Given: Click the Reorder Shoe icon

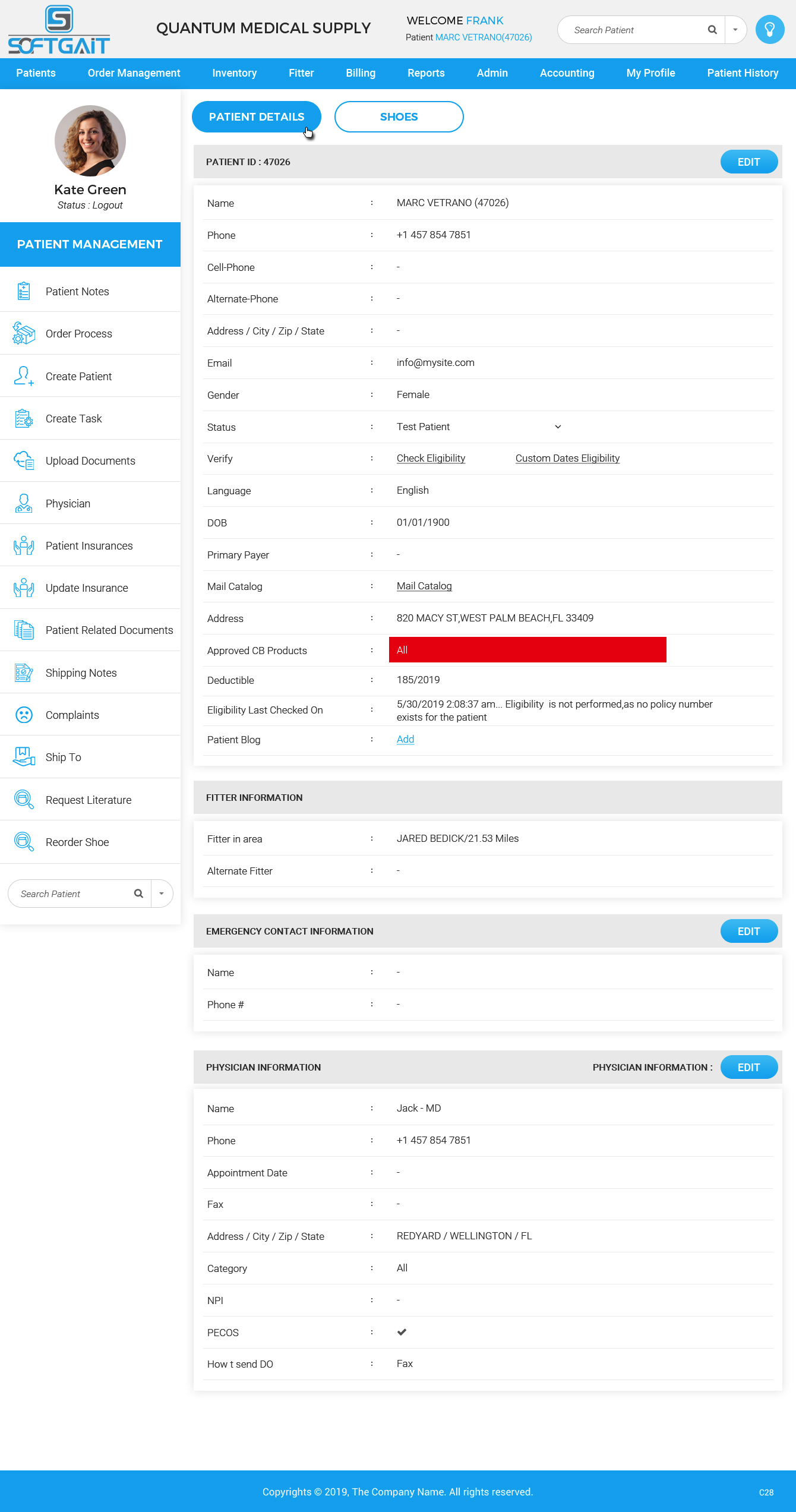Looking at the screenshot, I should 24,842.
